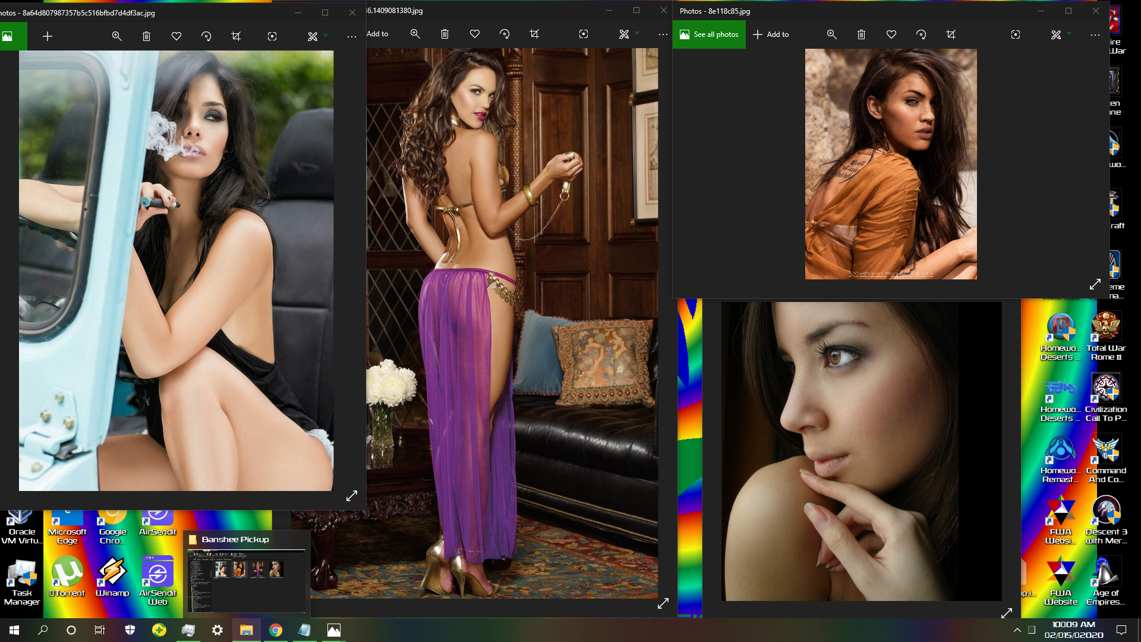The height and width of the screenshot is (642, 1141).
Task: Open Banshee Pickup window thumbnail preview
Action: (x=247, y=581)
